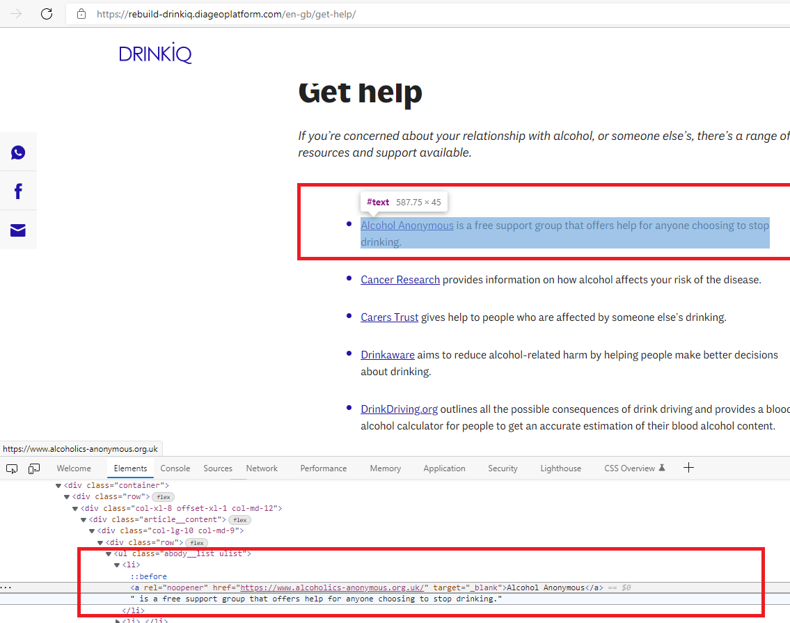Collapse the div class="container" node
The width and height of the screenshot is (790, 623).
(x=58, y=486)
